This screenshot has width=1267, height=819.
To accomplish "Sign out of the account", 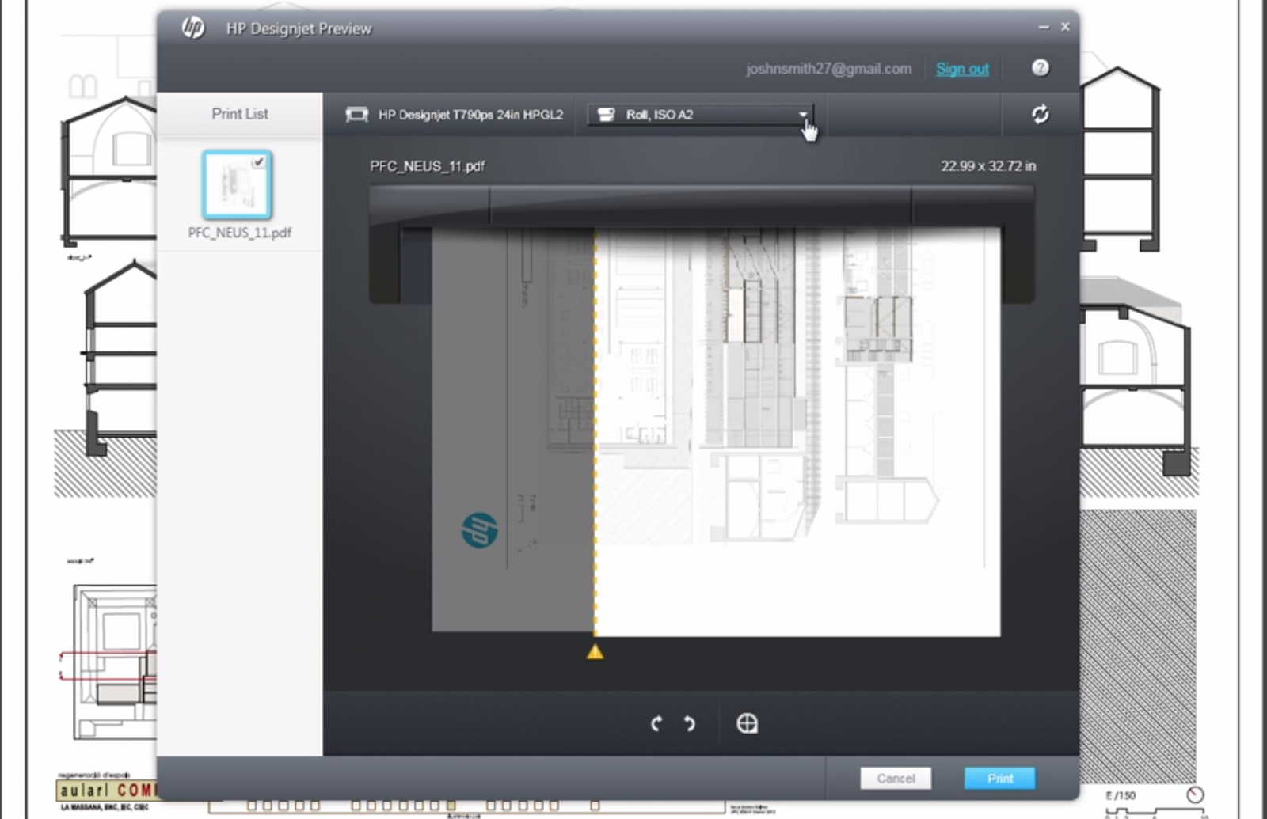I will [961, 69].
